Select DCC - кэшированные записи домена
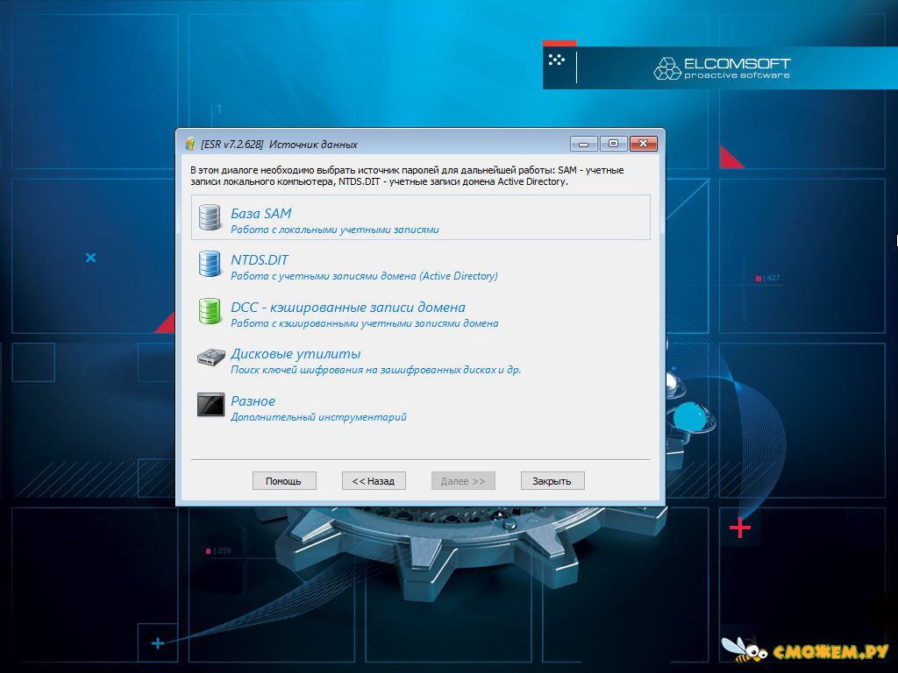 click(x=347, y=308)
